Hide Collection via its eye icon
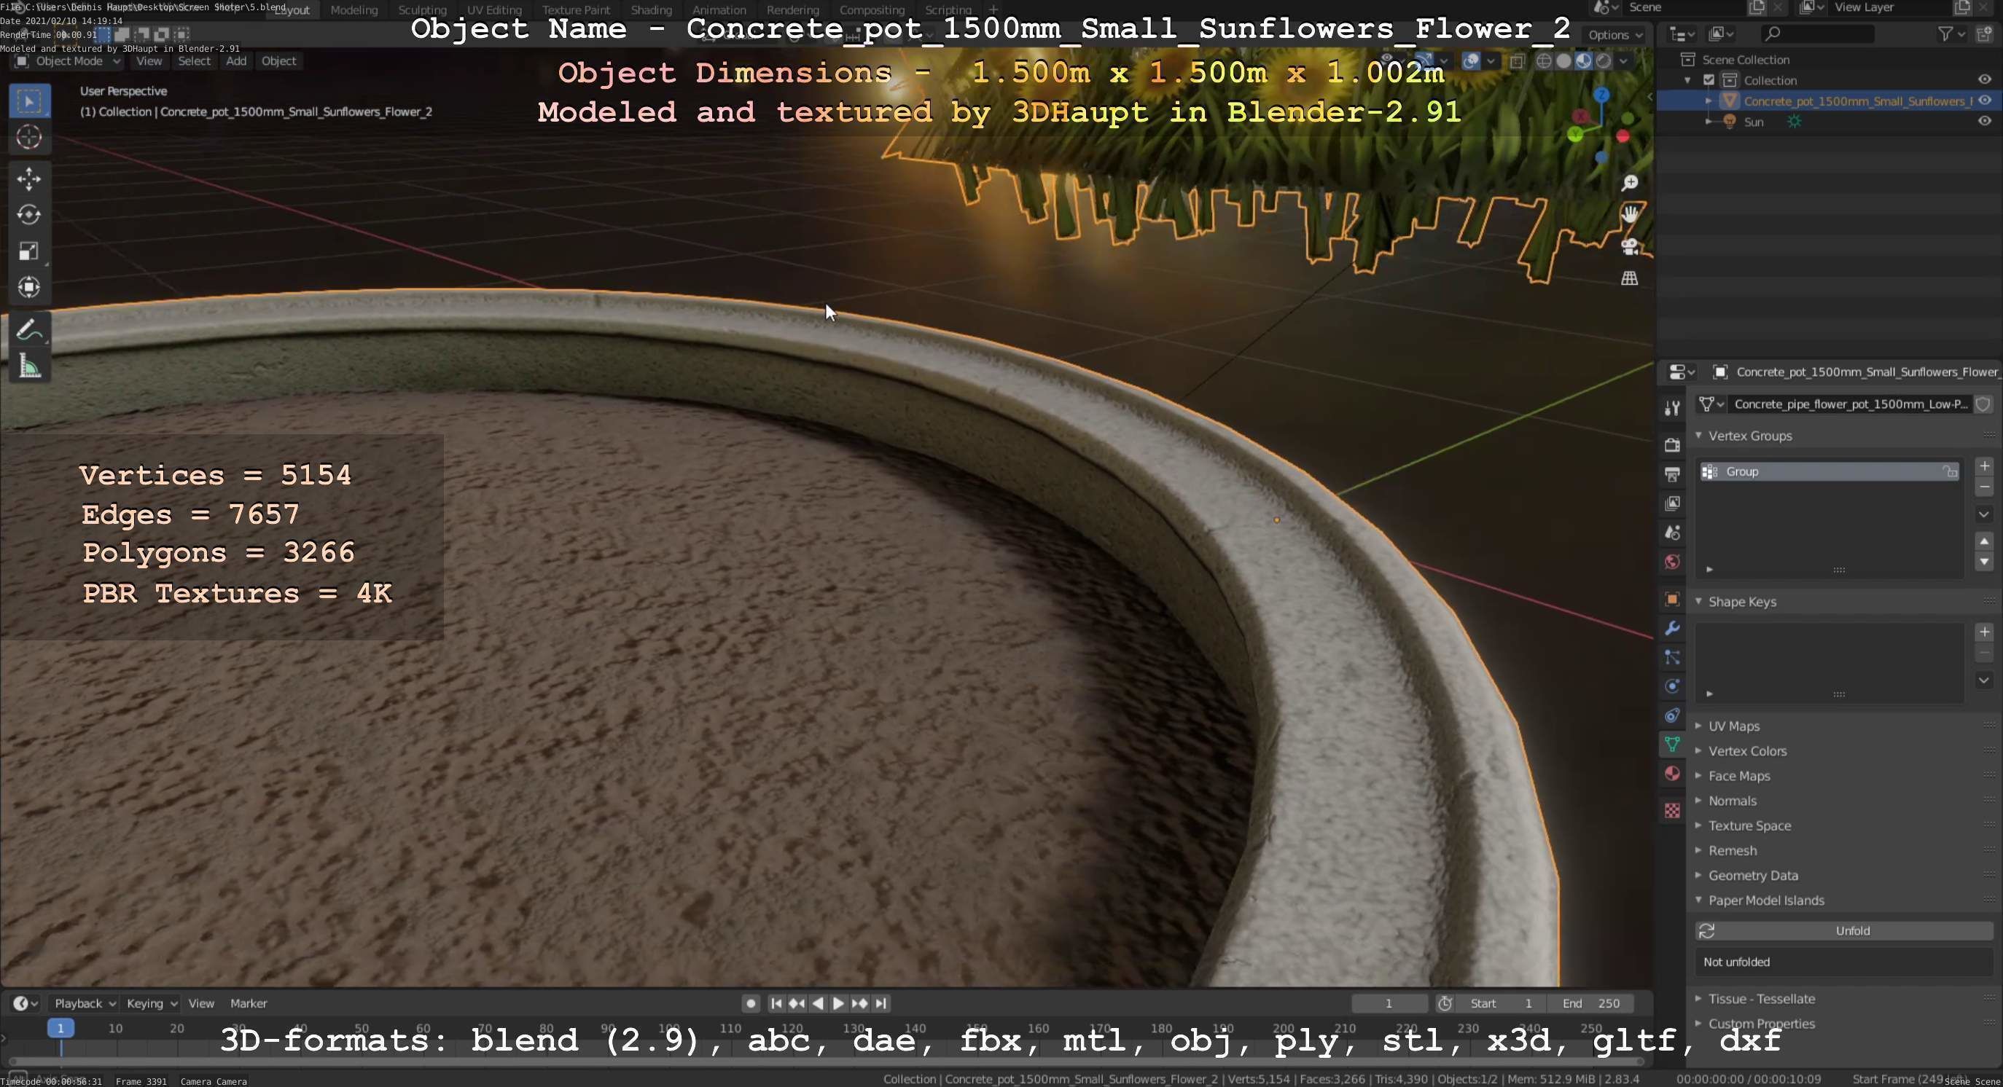 point(1984,79)
